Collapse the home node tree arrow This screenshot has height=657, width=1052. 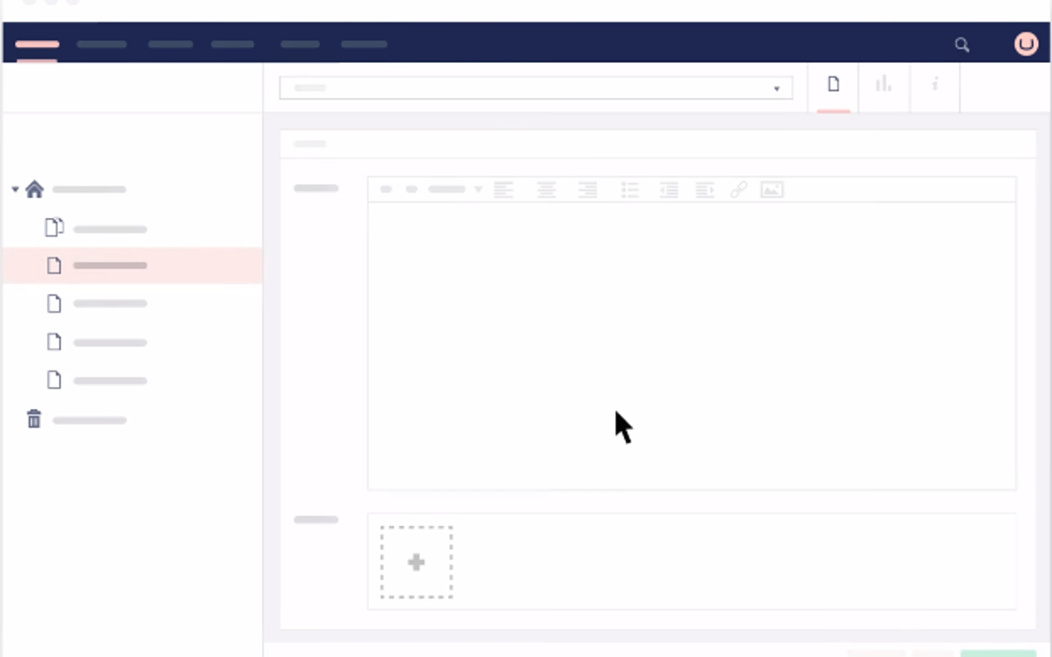click(x=15, y=189)
